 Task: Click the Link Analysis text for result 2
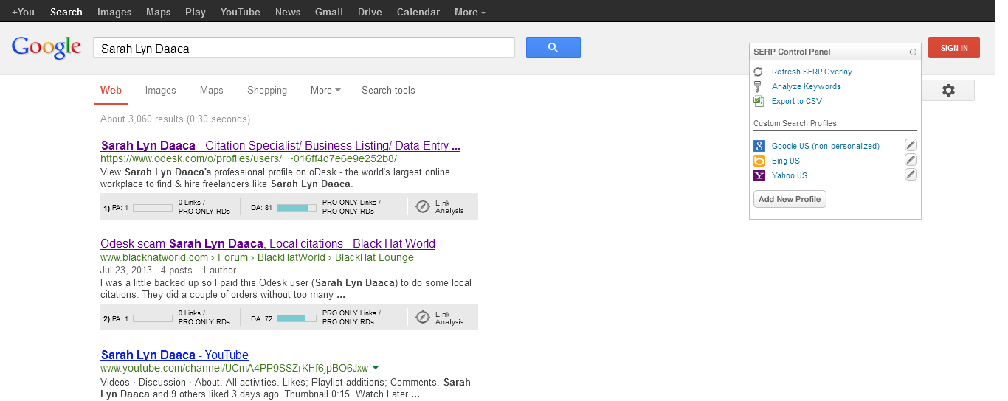449,318
